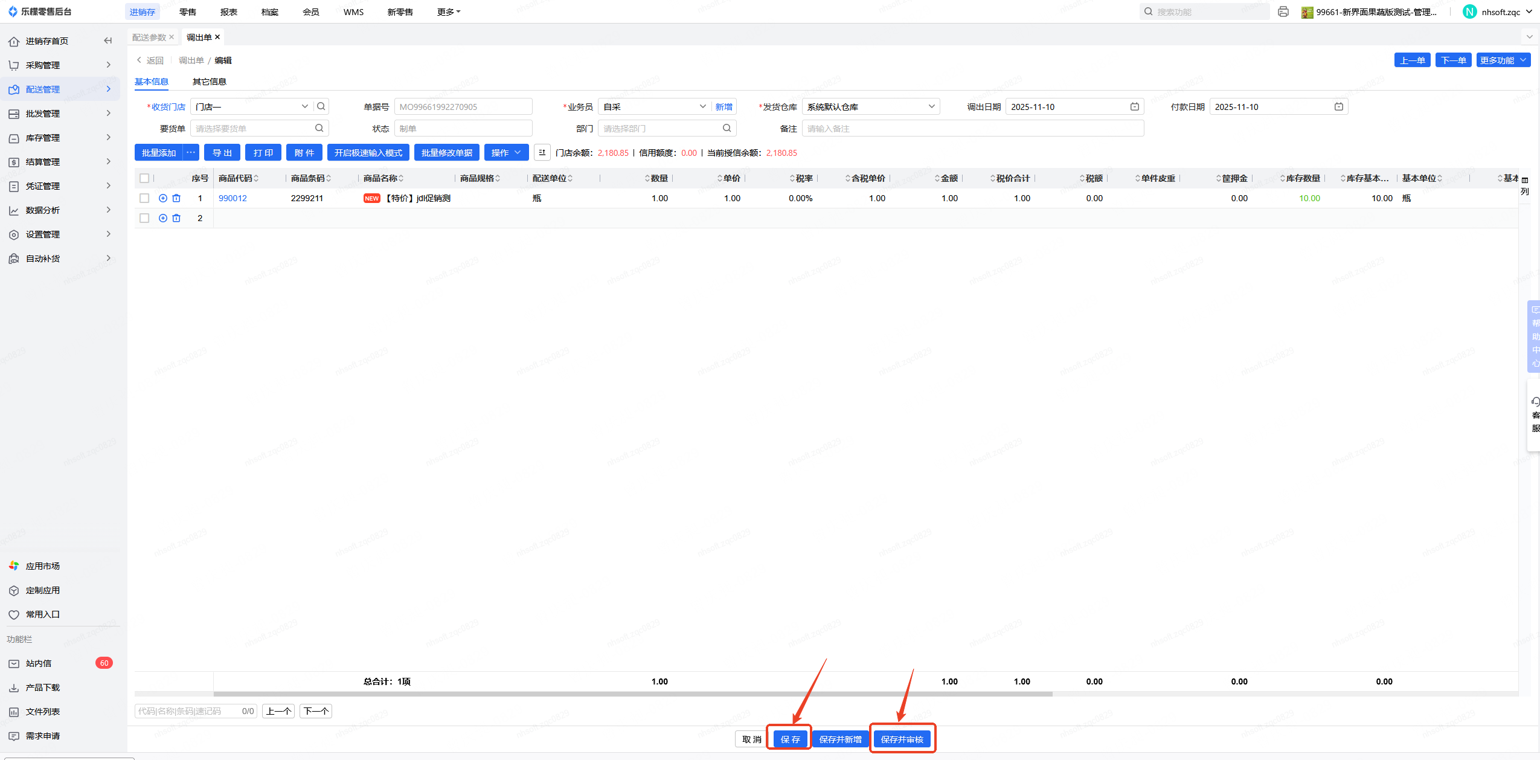Click add-row plus icon on row 2
This screenshot has height=760, width=1540.
162,218
